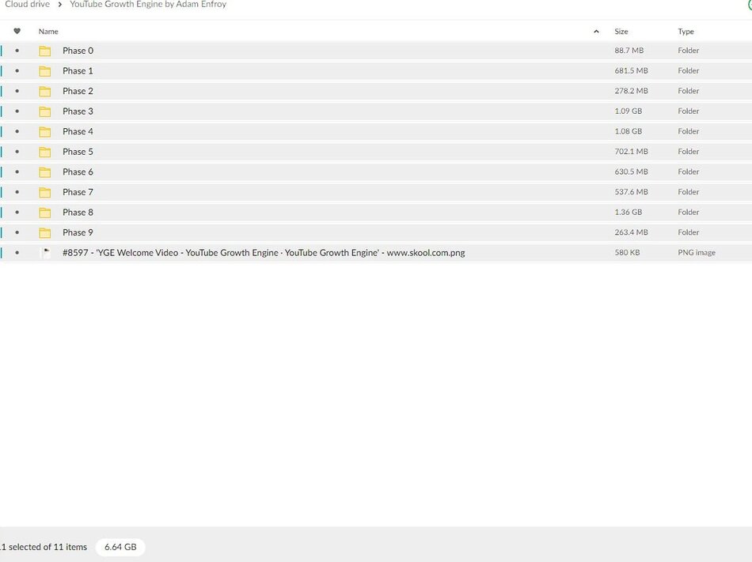The image size is (752, 562).
Task: Sort by the Size column header
Action: coord(621,32)
